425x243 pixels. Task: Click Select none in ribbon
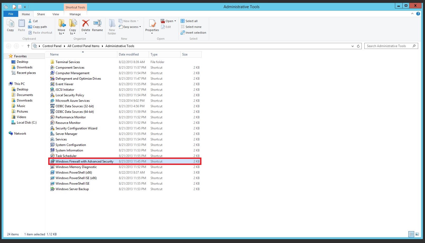pos(191,27)
